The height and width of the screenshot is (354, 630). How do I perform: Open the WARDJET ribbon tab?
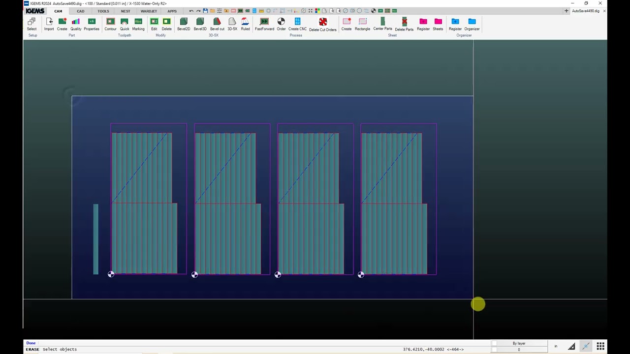pos(149,11)
